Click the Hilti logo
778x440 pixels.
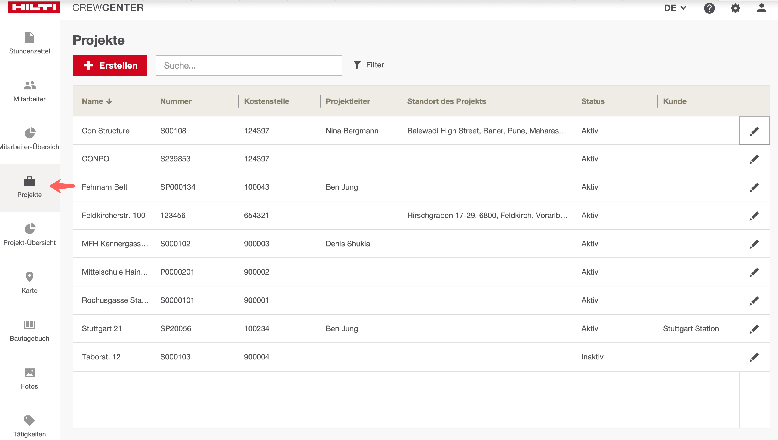(x=34, y=7)
